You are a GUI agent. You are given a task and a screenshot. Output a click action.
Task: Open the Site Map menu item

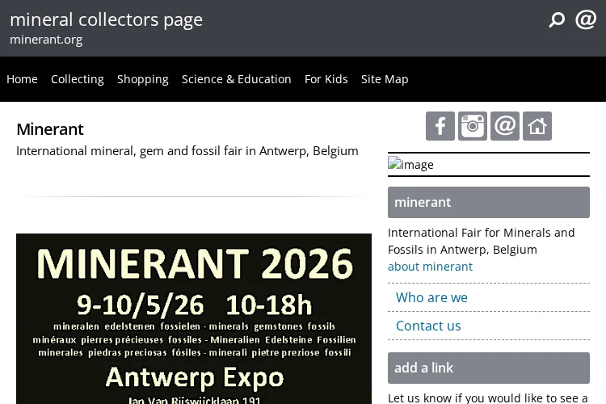[385, 79]
